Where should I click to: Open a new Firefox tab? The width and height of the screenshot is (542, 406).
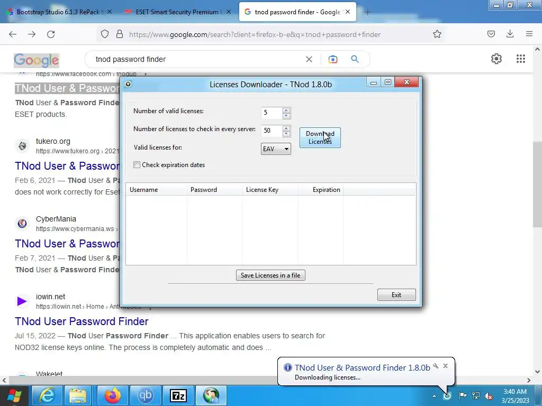(x=367, y=12)
